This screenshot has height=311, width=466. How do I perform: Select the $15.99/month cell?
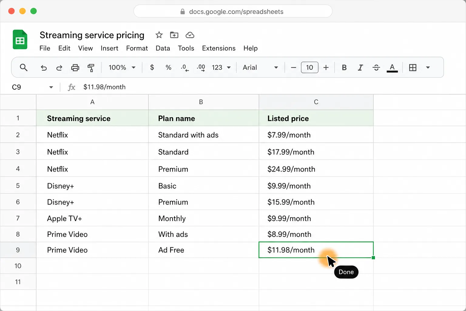316,202
